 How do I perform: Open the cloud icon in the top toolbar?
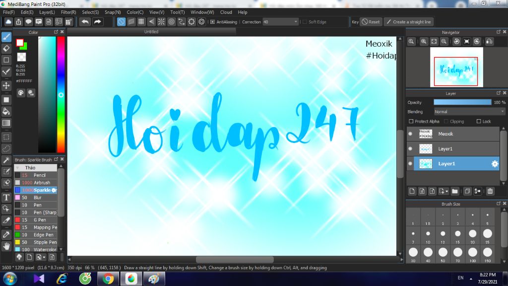[8, 22]
